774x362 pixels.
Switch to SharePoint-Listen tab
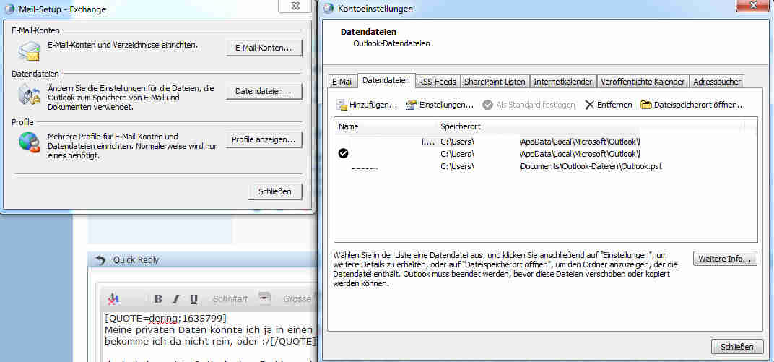[x=495, y=82]
